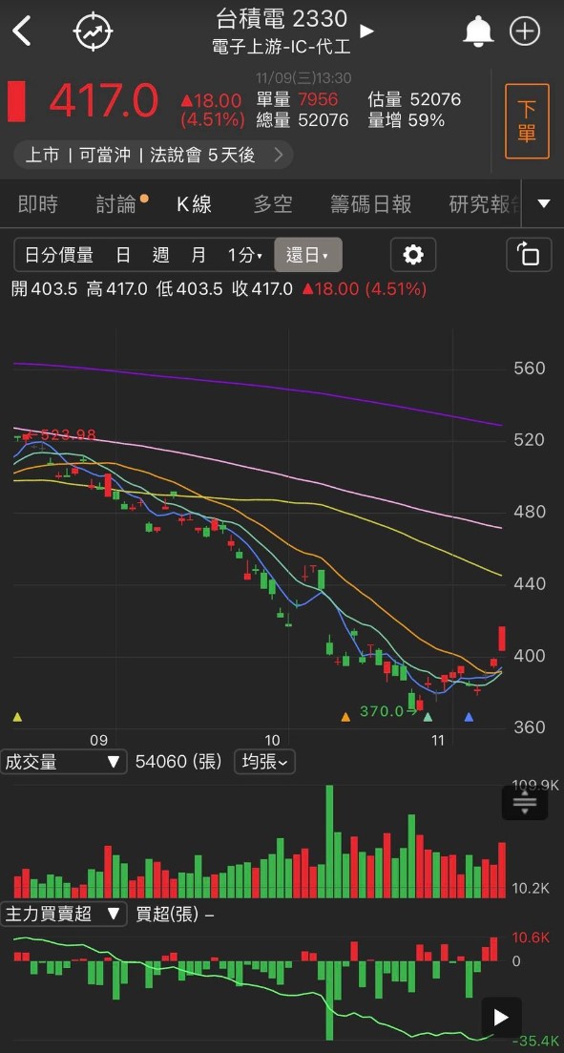
Task: Tap the 電子上游-IC-代工 industry label
Action: point(282,47)
